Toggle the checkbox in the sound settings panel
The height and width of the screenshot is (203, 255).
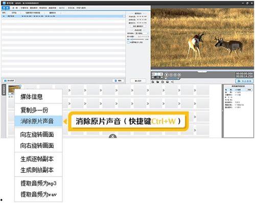[x=128, y=42]
